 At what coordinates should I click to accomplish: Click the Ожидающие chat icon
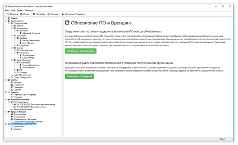(12, 117)
